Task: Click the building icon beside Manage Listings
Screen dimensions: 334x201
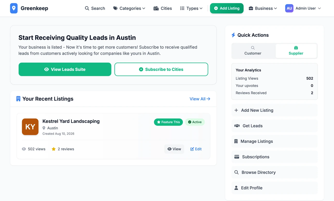Action: click(236, 141)
